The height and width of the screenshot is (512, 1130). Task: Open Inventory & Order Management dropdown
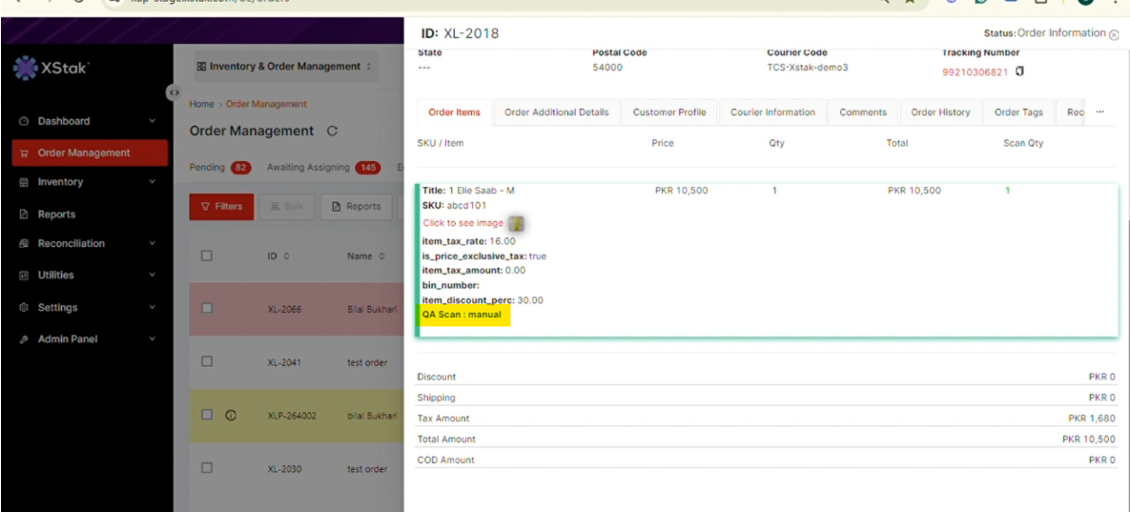pyautogui.click(x=285, y=67)
